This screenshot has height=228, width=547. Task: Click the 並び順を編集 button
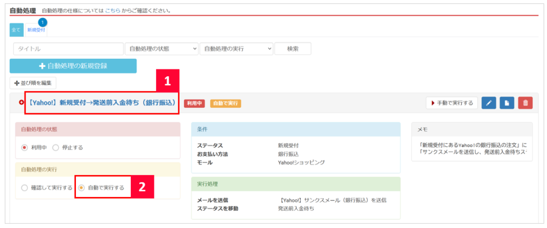click(33, 83)
